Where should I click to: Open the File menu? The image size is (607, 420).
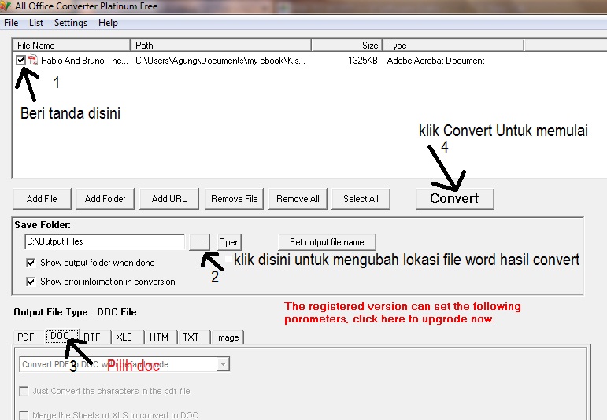(11, 23)
